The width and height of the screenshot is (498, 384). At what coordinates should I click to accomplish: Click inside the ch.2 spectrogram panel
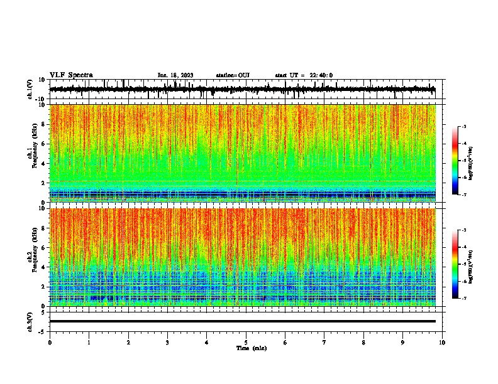tap(243, 257)
